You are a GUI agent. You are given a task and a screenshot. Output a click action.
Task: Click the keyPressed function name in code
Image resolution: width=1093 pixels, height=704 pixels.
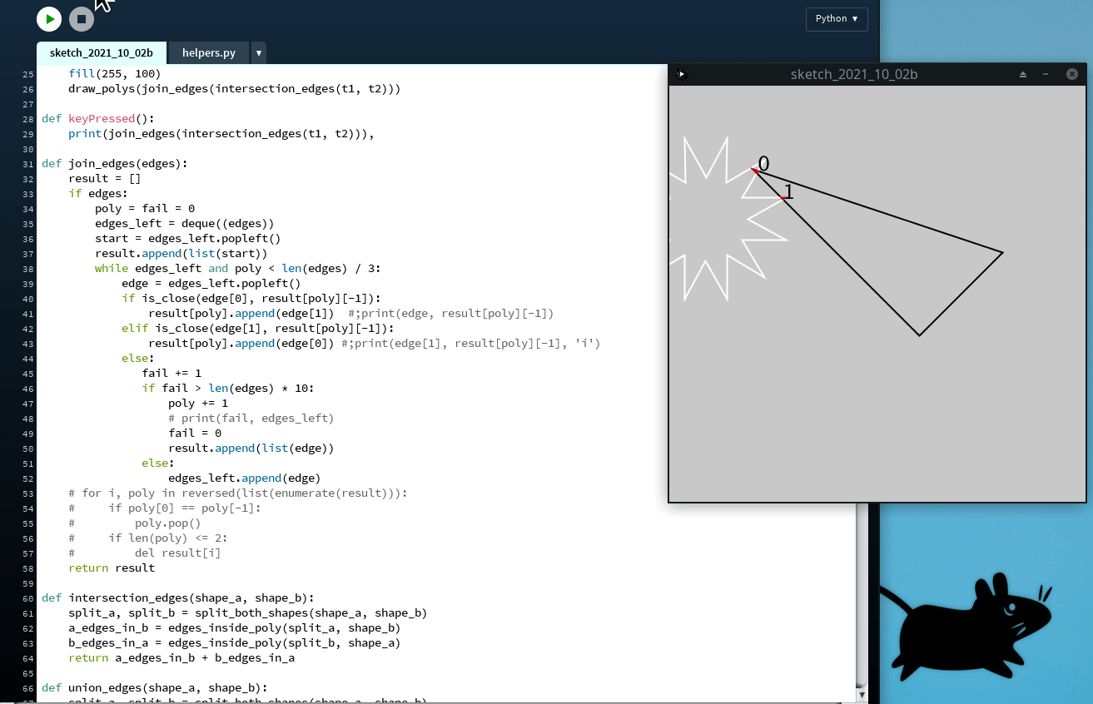[101, 118]
